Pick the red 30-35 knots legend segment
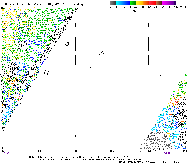 pos(153,3)
